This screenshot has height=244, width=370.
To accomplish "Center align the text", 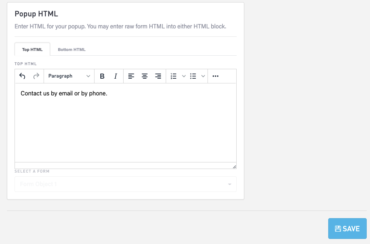I will coord(145,76).
